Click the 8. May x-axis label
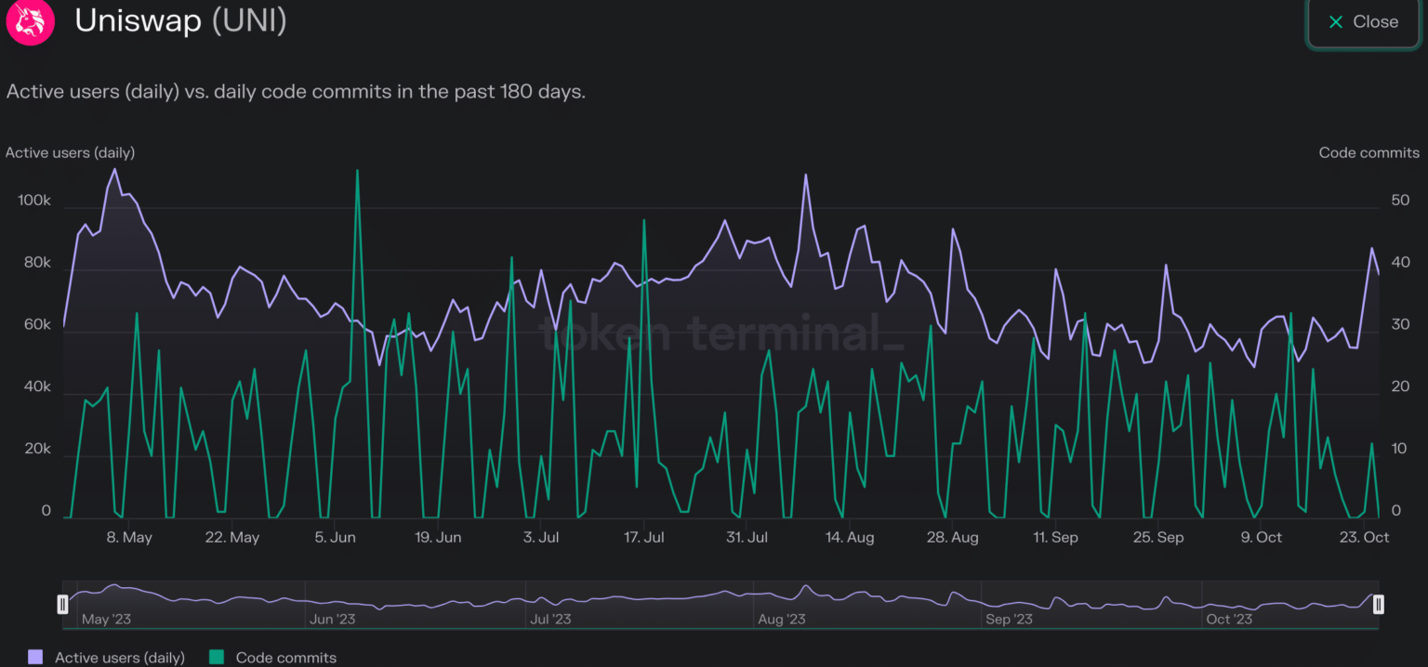This screenshot has height=667, width=1428. (x=129, y=538)
